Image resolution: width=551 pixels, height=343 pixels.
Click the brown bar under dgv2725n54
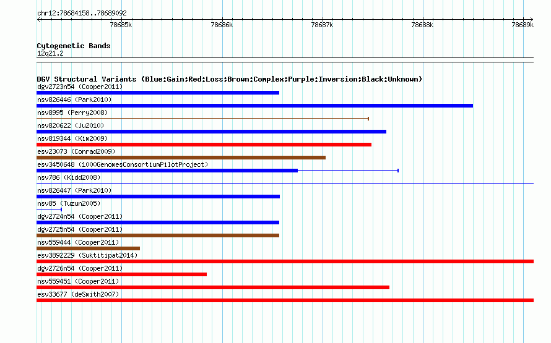(158, 235)
